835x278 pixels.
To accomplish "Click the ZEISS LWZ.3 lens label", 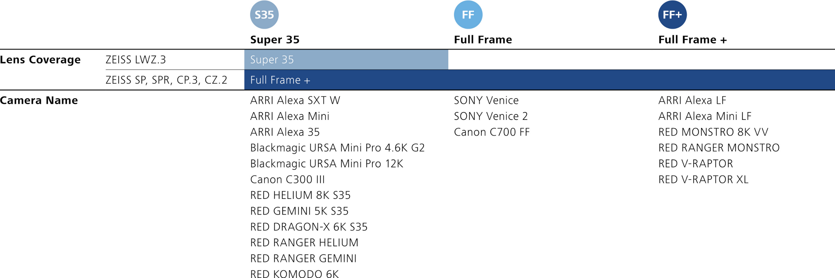I will (136, 60).
